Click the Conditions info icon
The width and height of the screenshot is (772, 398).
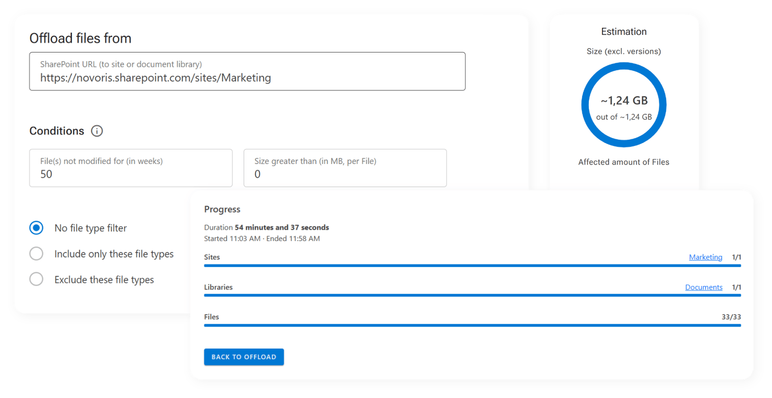point(97,131)
